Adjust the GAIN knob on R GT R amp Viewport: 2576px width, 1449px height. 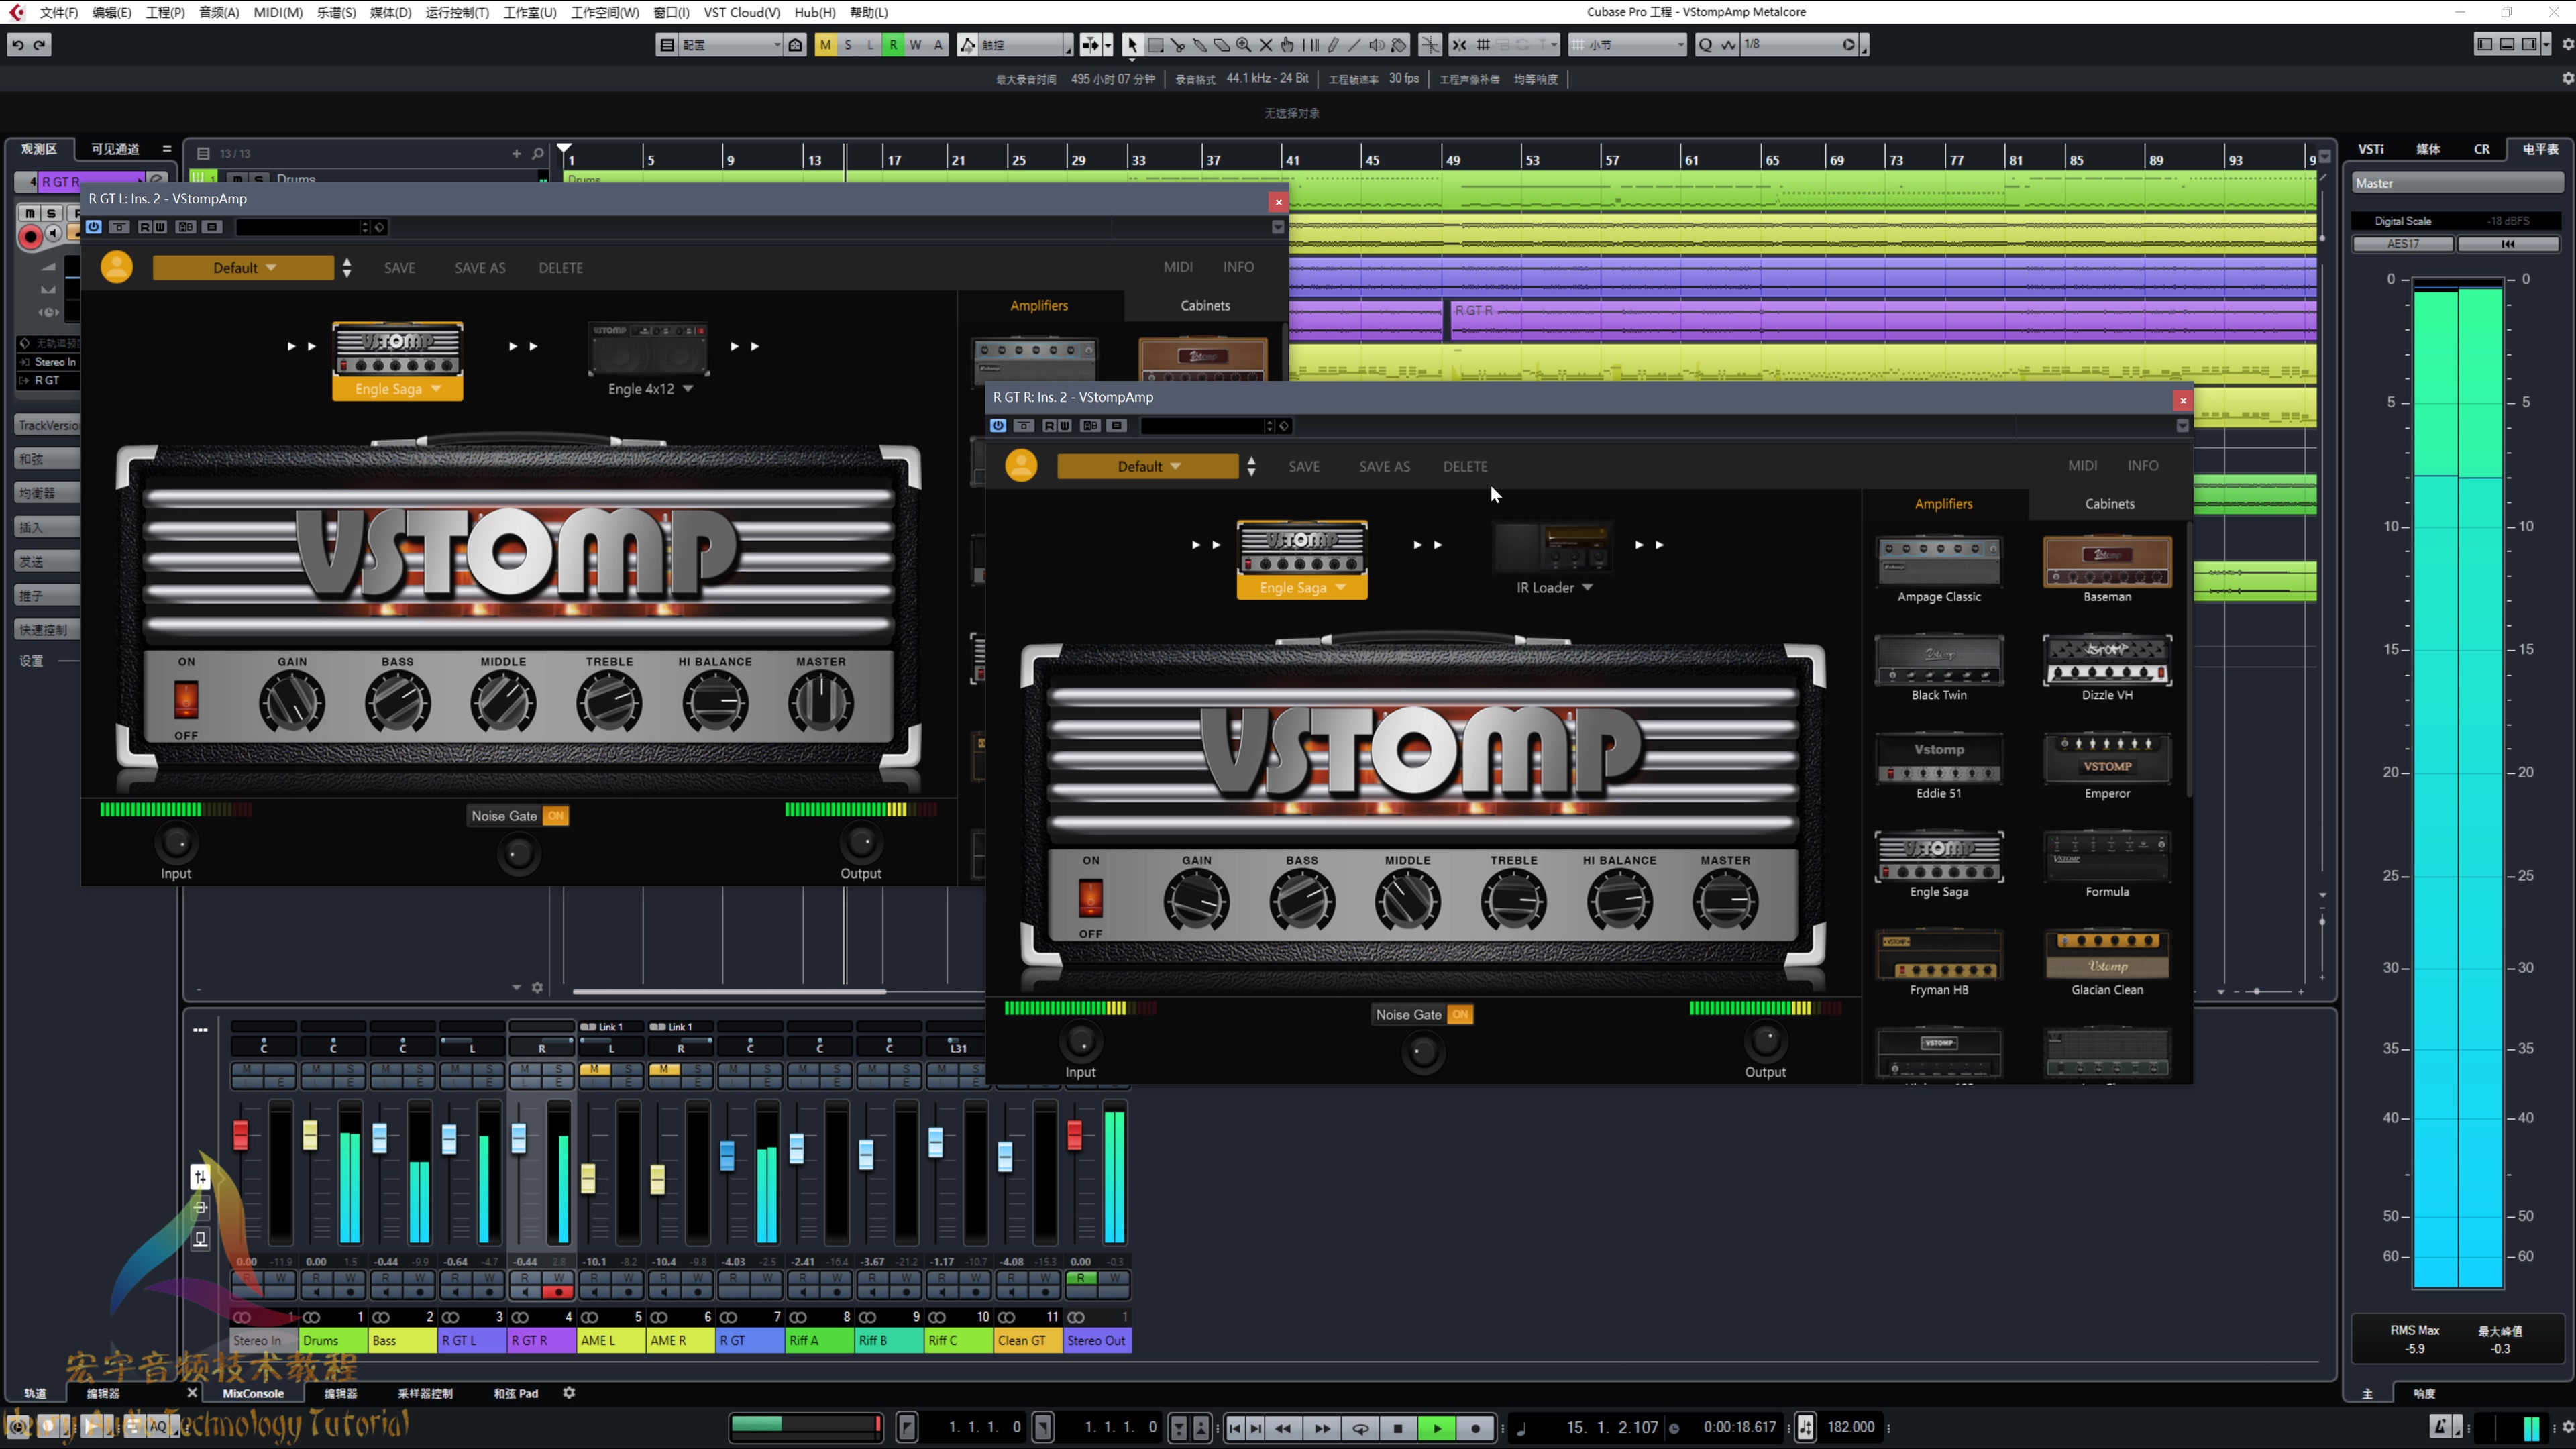click(1196, 901)
